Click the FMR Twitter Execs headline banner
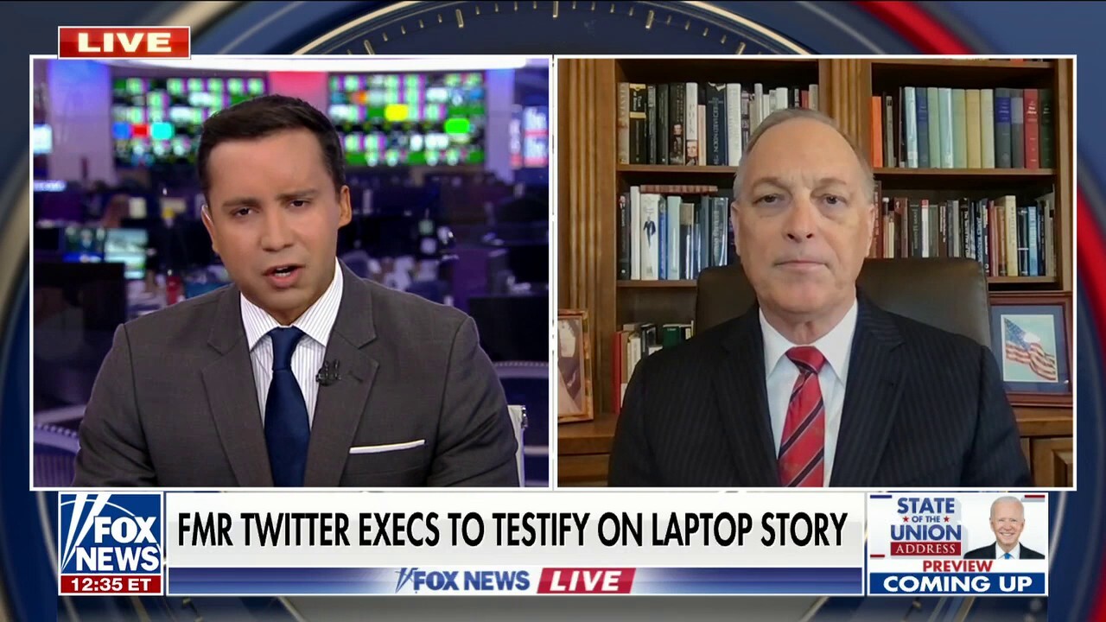 (x=513, y=530)
